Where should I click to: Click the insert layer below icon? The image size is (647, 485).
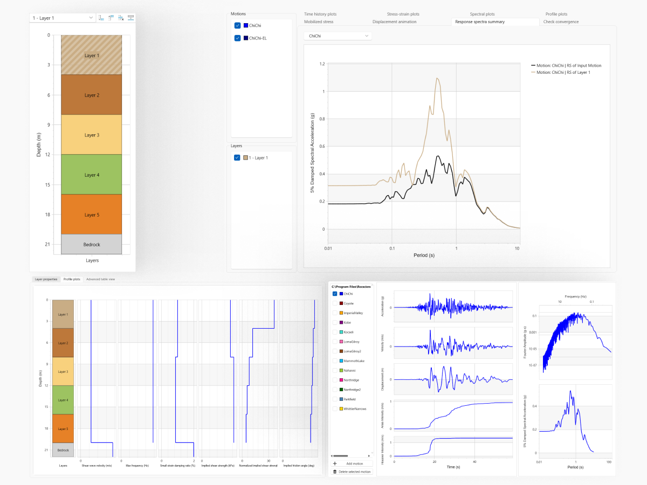[x=101, y=18]
